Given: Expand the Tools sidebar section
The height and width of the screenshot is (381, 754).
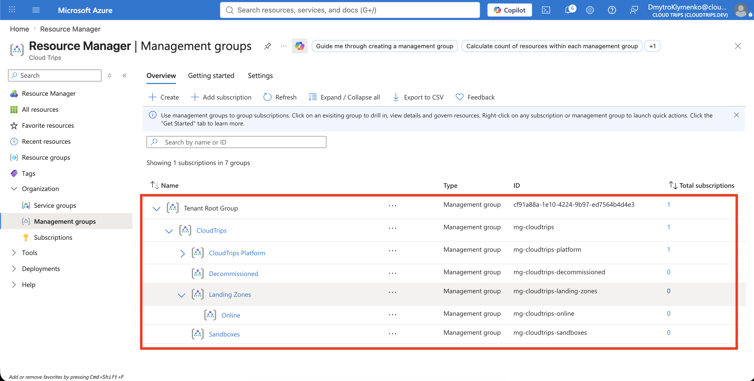Looking at the screenshot, I should click(x=14, y=252).
